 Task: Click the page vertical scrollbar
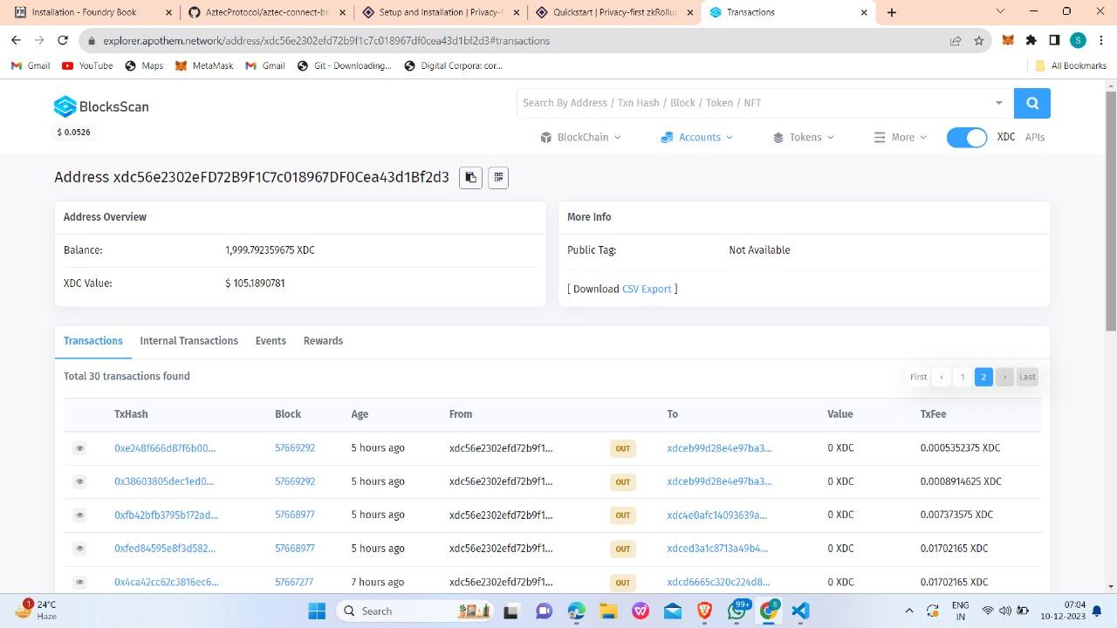[x=1111, y=209]
